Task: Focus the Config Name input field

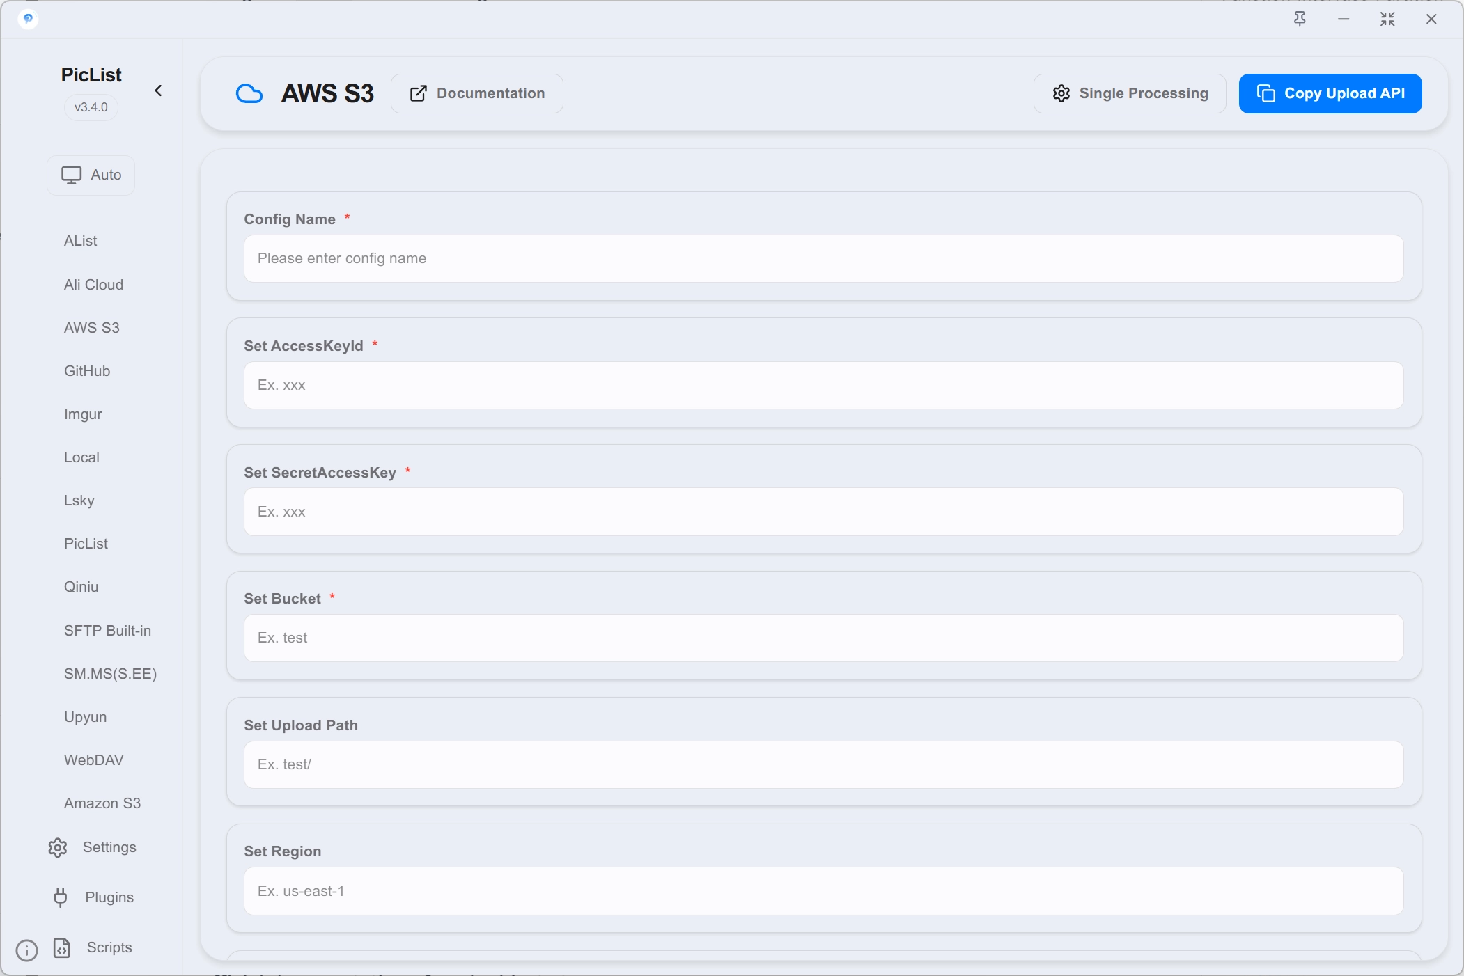Action: 823,259
